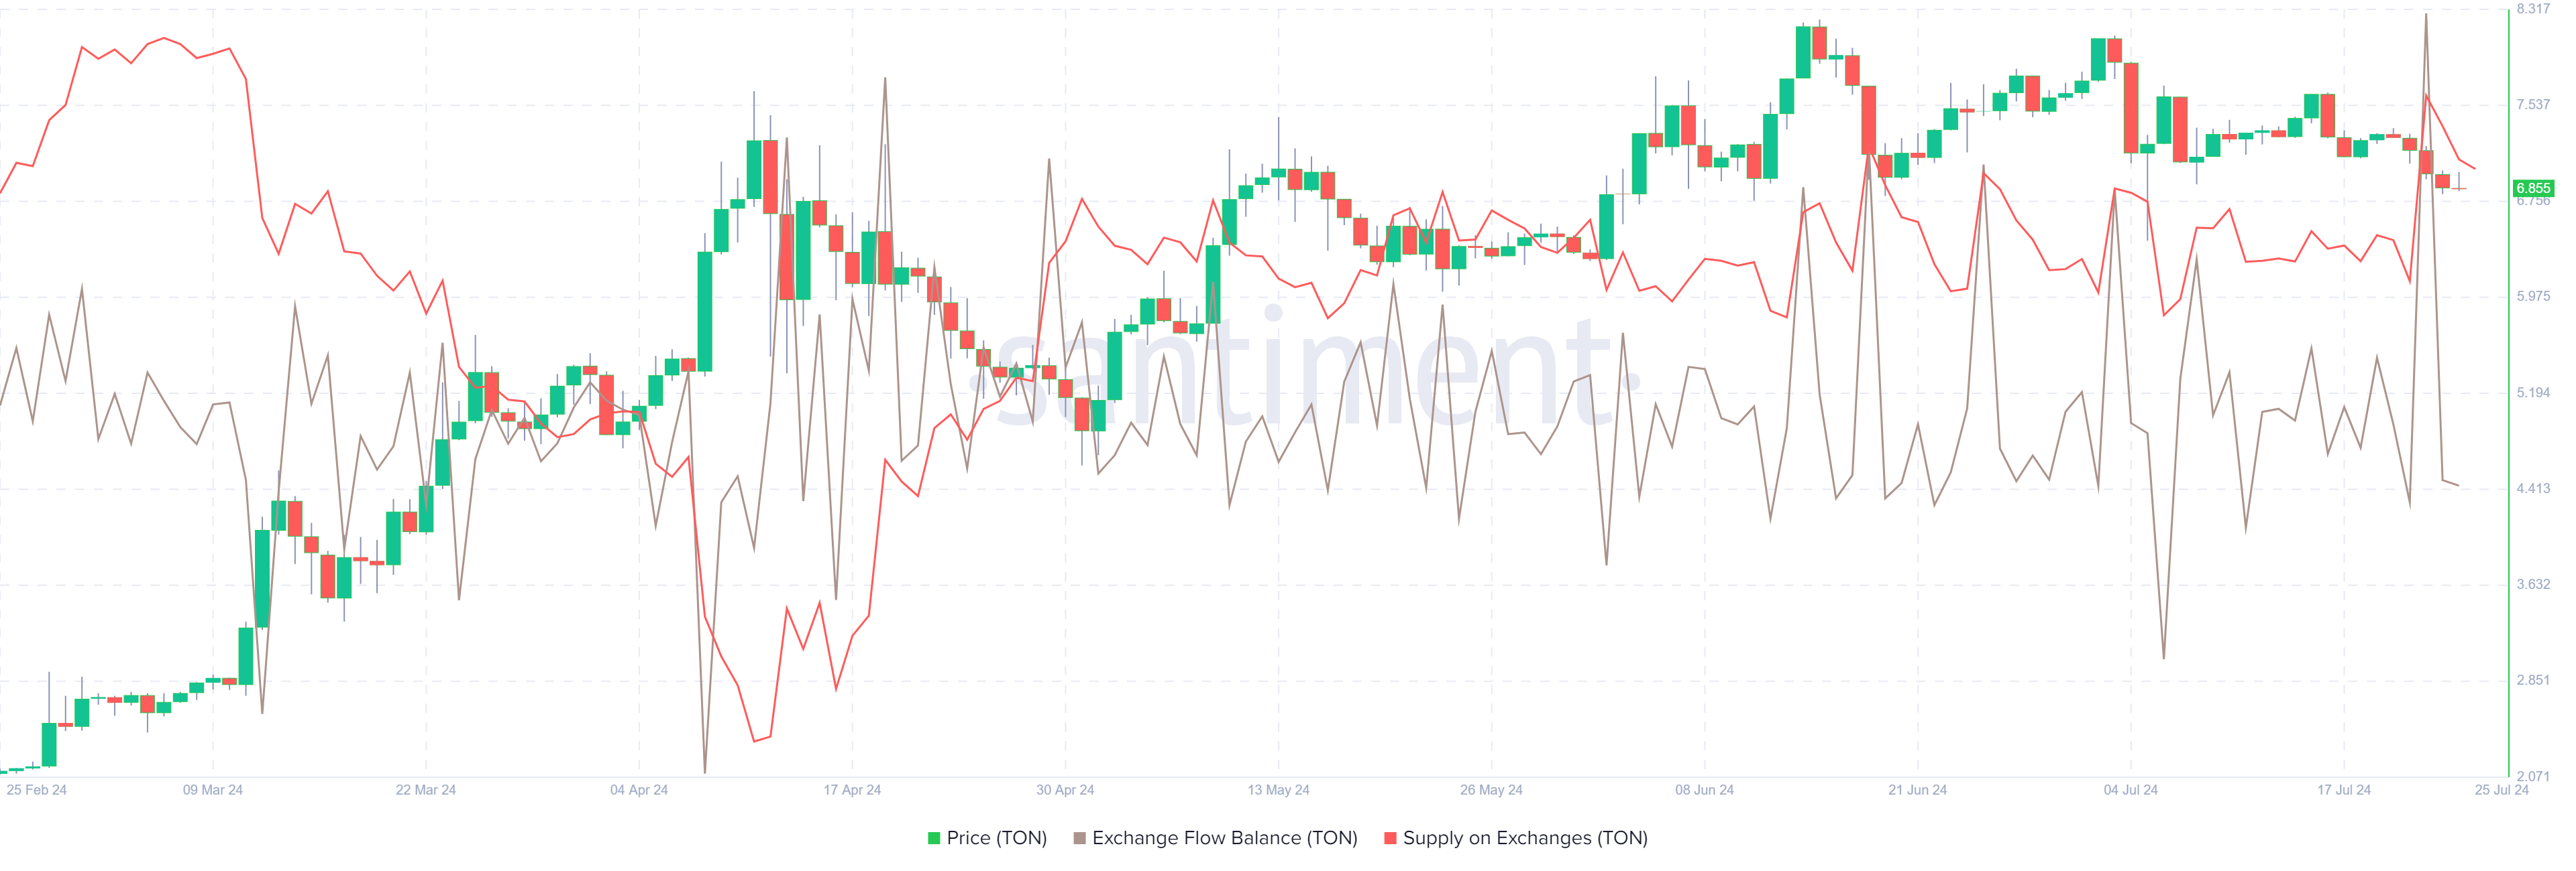2576x871 pixels.
Task: Click the 26 May 24 date label
Action: point(1491,790)
